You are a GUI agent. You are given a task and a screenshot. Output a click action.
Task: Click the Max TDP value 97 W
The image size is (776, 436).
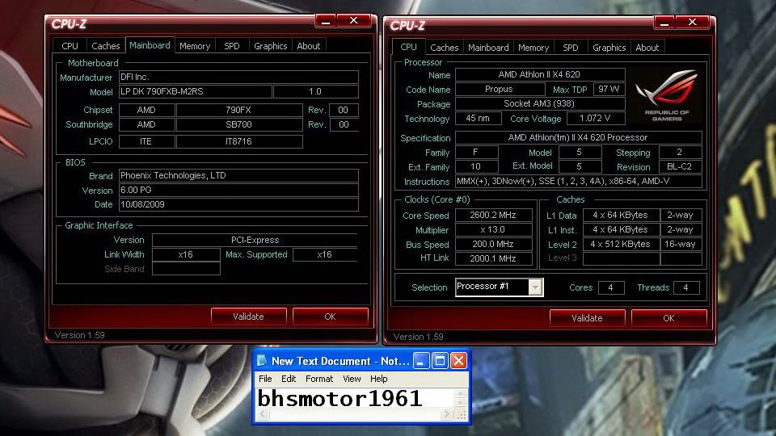[609, 89]
